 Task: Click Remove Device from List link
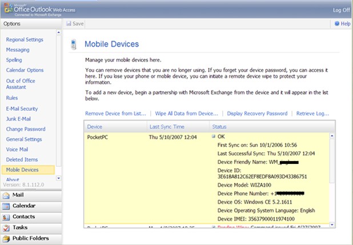[x=115, y=114]
